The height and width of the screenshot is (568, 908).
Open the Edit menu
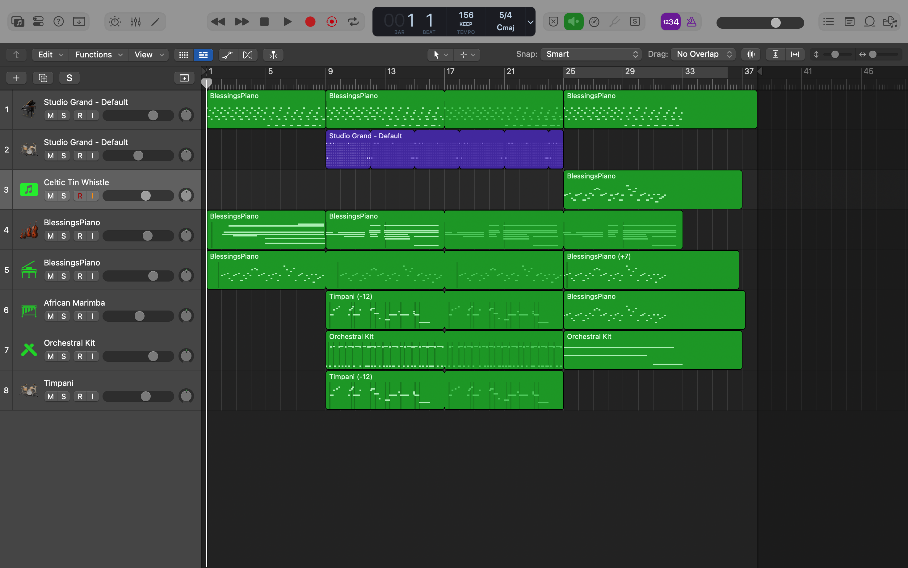point(50,55)
